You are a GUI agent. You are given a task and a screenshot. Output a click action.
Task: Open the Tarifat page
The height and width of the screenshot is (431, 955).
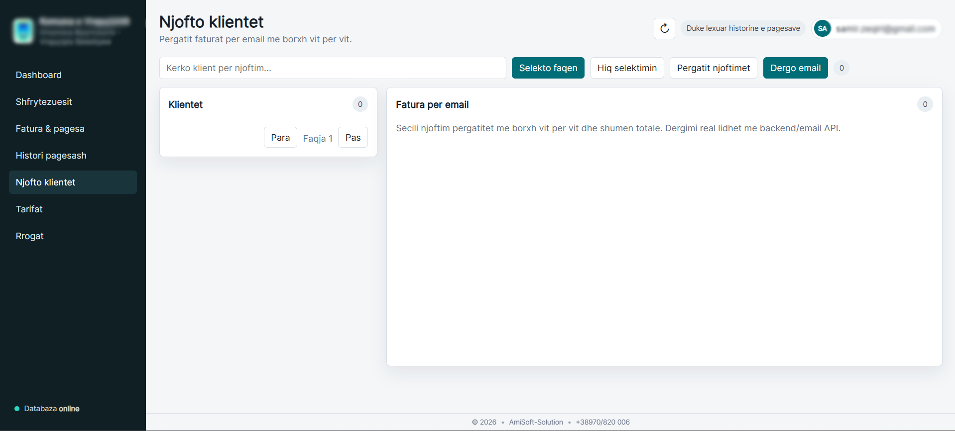click(x=73, y=209)
